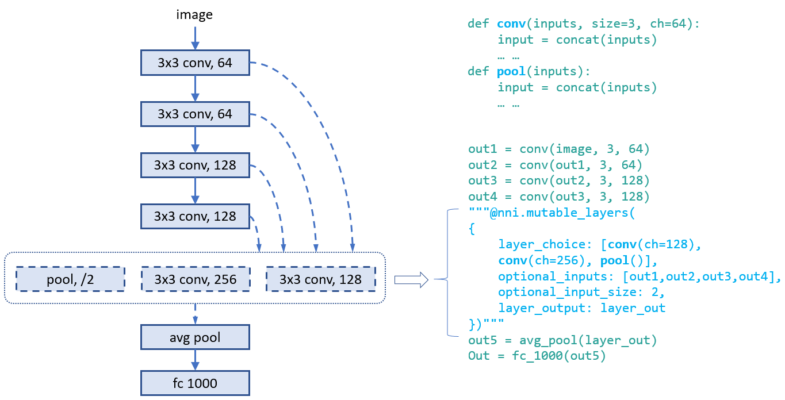Toggle the dashed '3x3 conv, 256' candidate block
Viewport: 785px width, 400px height.
(195, 279)
